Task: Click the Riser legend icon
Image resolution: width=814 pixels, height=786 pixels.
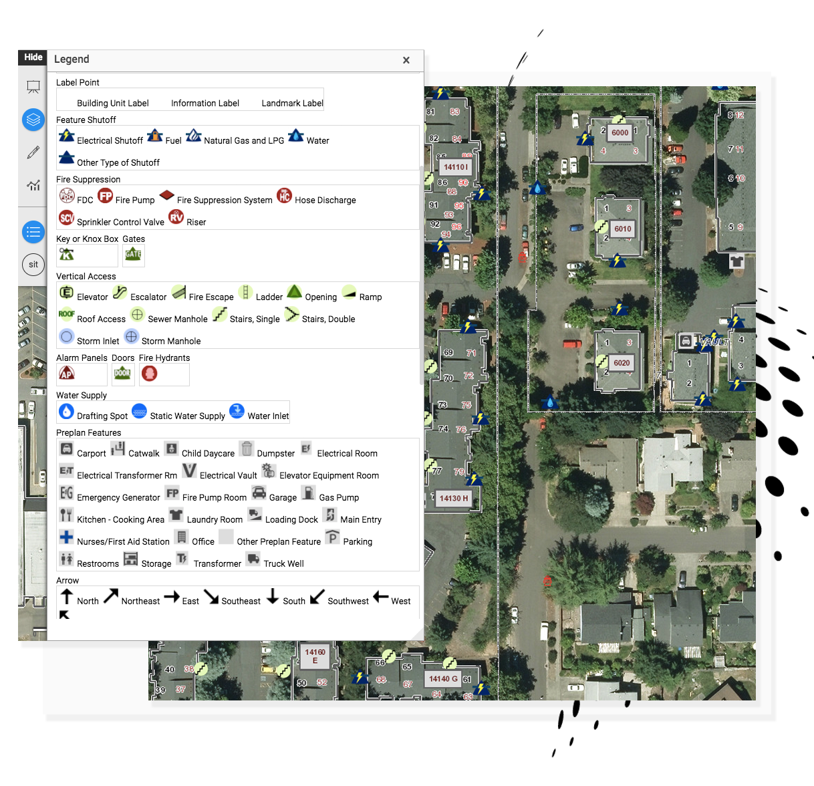Action: [176, 217]
